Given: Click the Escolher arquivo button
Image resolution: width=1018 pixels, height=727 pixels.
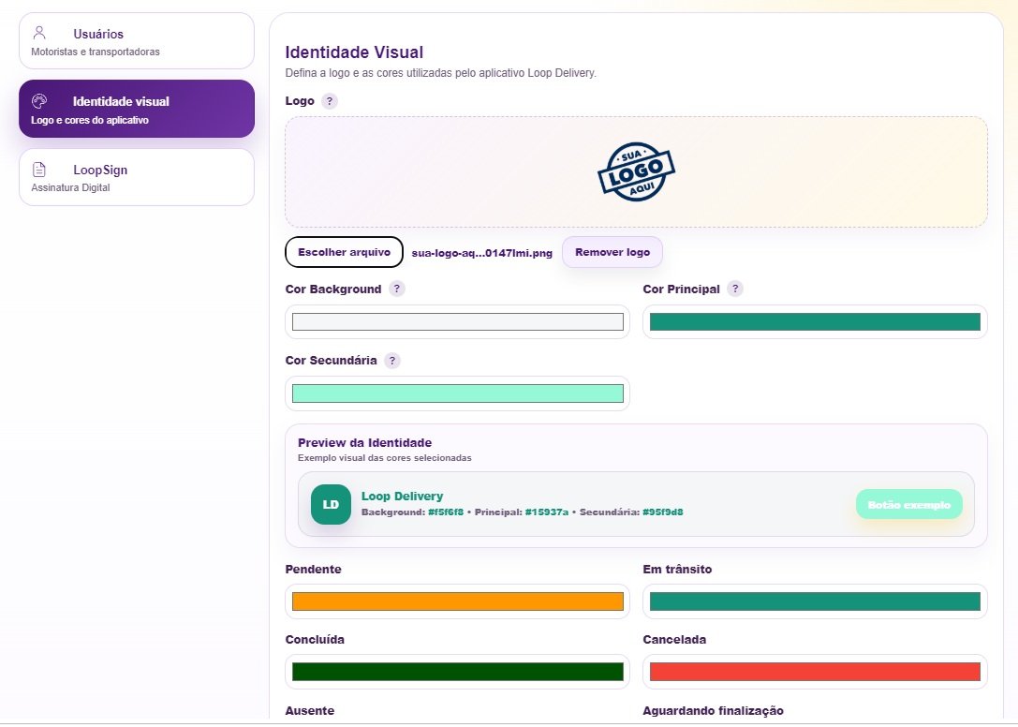Looking at the screenshot, I should (x=344, y=252).
